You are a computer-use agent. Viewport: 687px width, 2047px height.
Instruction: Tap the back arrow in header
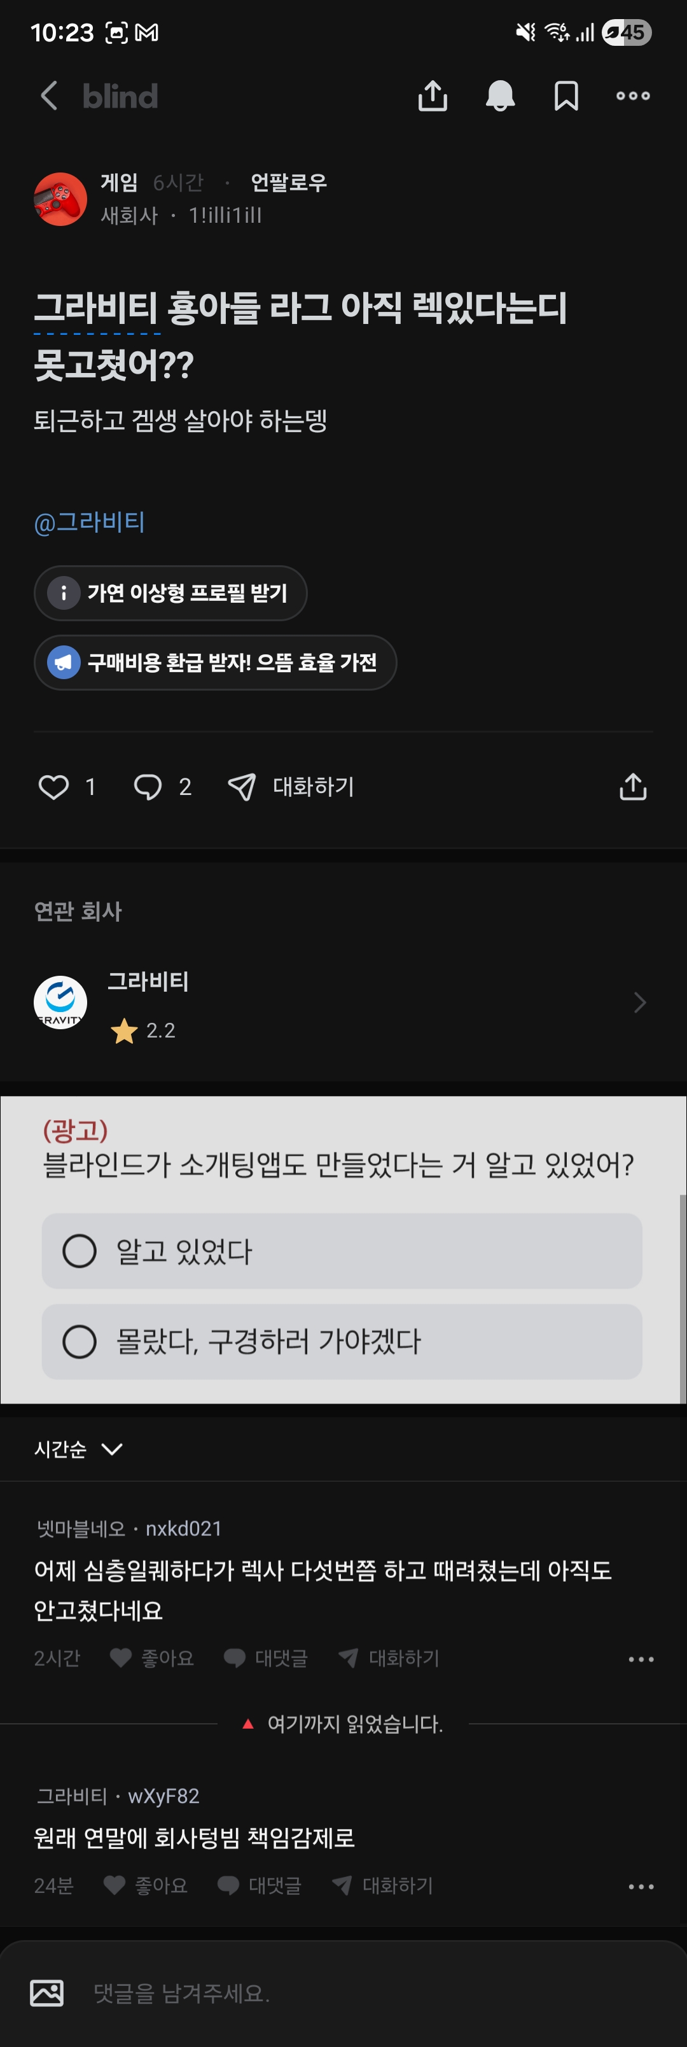48,96
